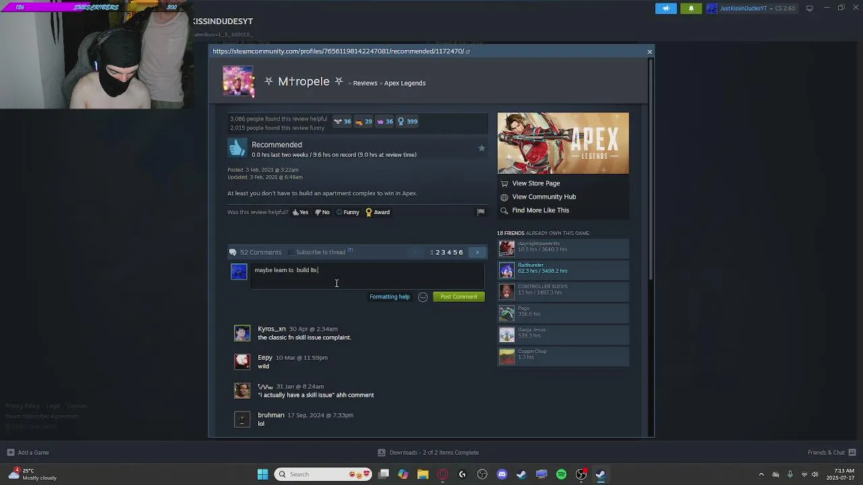Image resolution: width=863 pixels, height=485 pixels.
Task: Open Discord from the taskbar
Action: 502,474
